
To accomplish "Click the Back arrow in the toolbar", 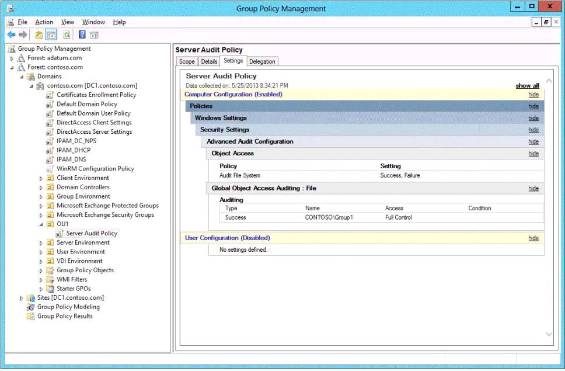I will pyautogui.click(x=11, y=35).
